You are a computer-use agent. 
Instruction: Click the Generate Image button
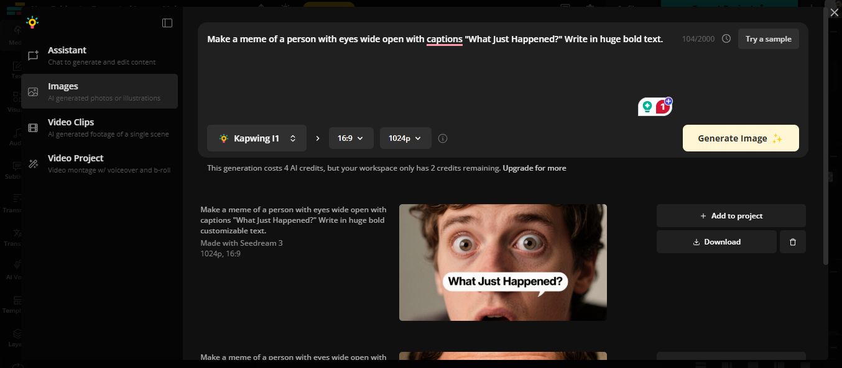tap(740, 138)
